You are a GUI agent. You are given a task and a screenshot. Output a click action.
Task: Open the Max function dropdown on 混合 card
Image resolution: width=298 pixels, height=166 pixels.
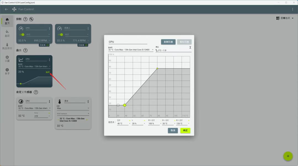73,108
